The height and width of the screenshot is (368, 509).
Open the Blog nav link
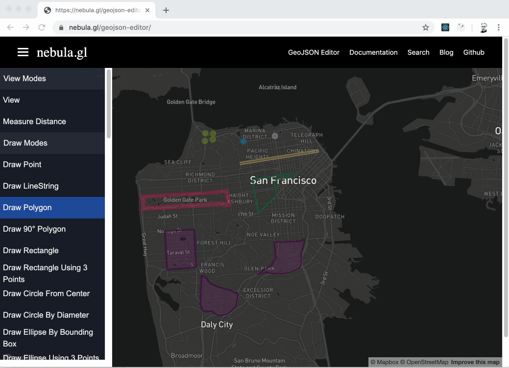click(x=446, y=52)
